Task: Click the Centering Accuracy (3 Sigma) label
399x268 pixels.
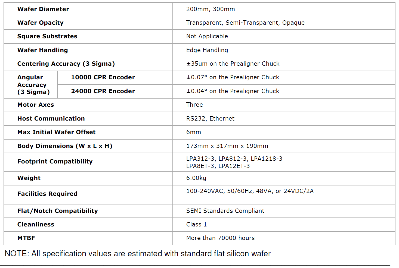Action: point(66,64)
